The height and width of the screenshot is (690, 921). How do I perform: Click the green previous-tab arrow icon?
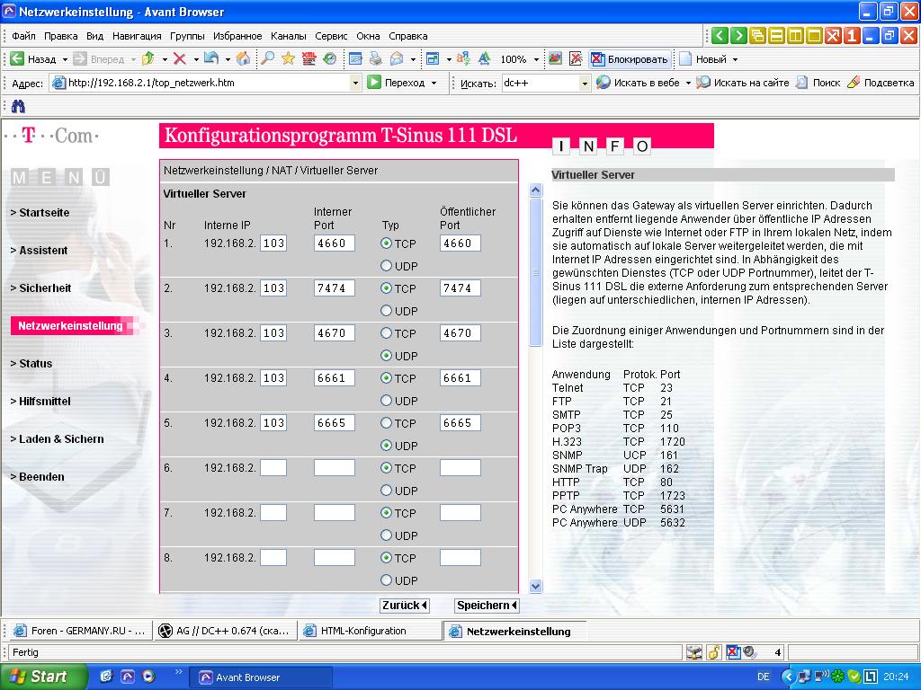[x=720, y=36]
